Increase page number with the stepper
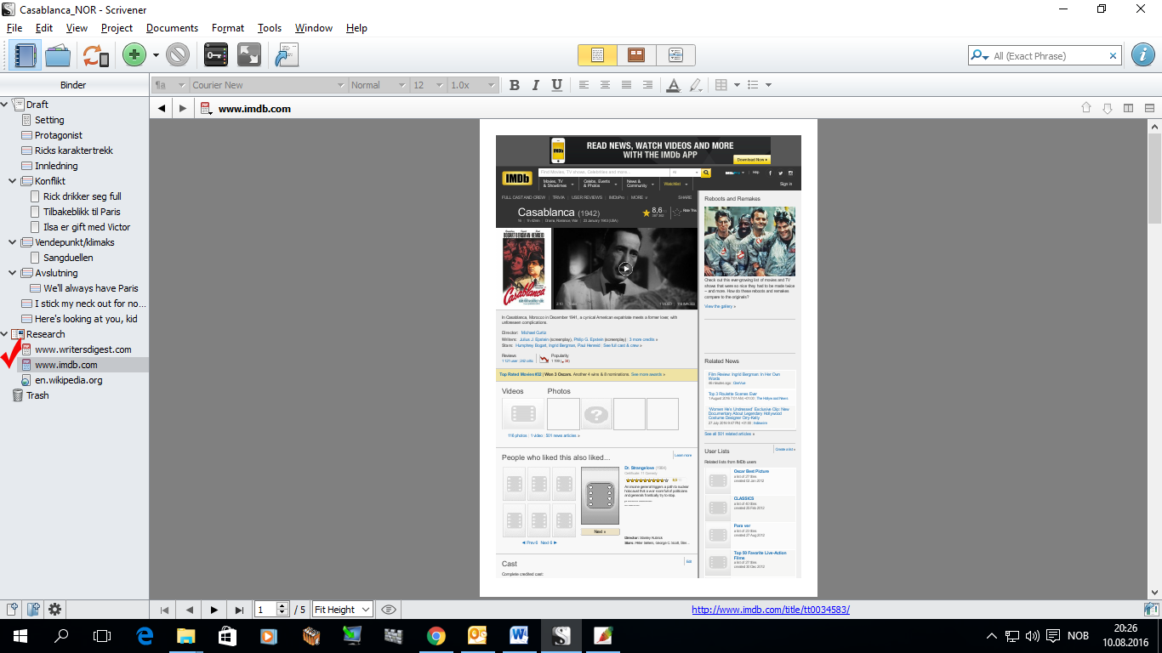 pyautogui.click(x=283, y=606)
